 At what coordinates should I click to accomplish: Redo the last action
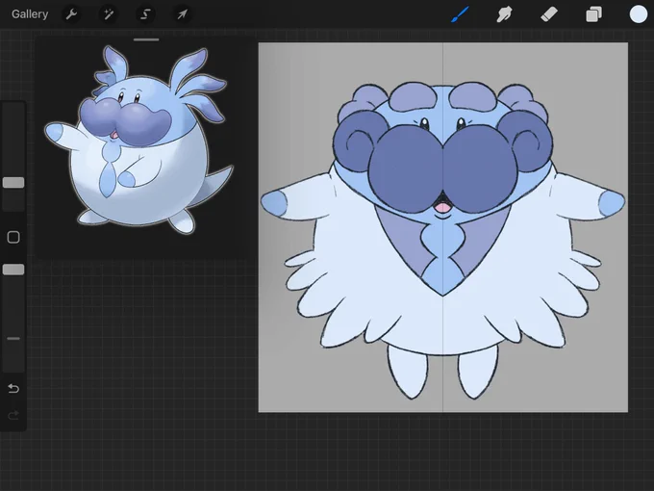point(13,416)
